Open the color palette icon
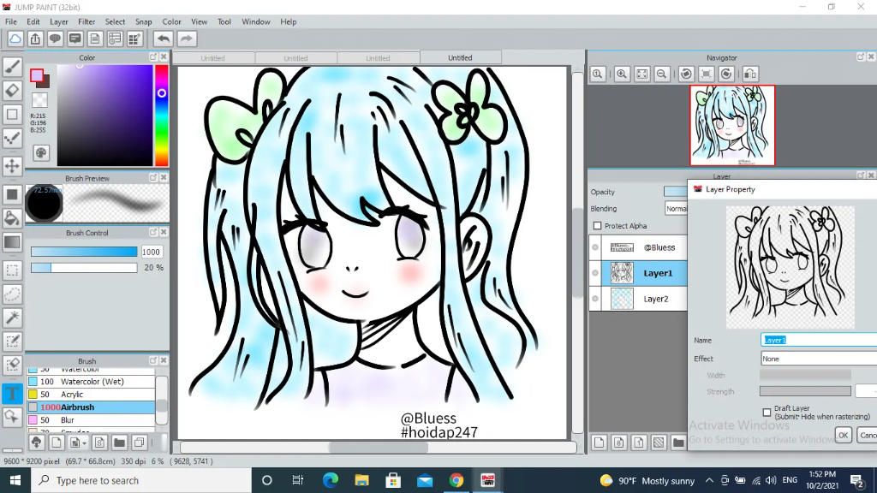Viewport: 877px width, 493px height. (x=41, y=152)
